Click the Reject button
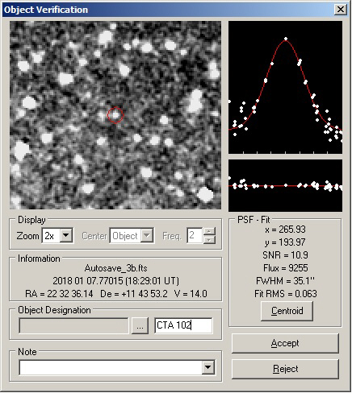Image resolution: width=352 pixels, height=393 pixels. (285, 369)
